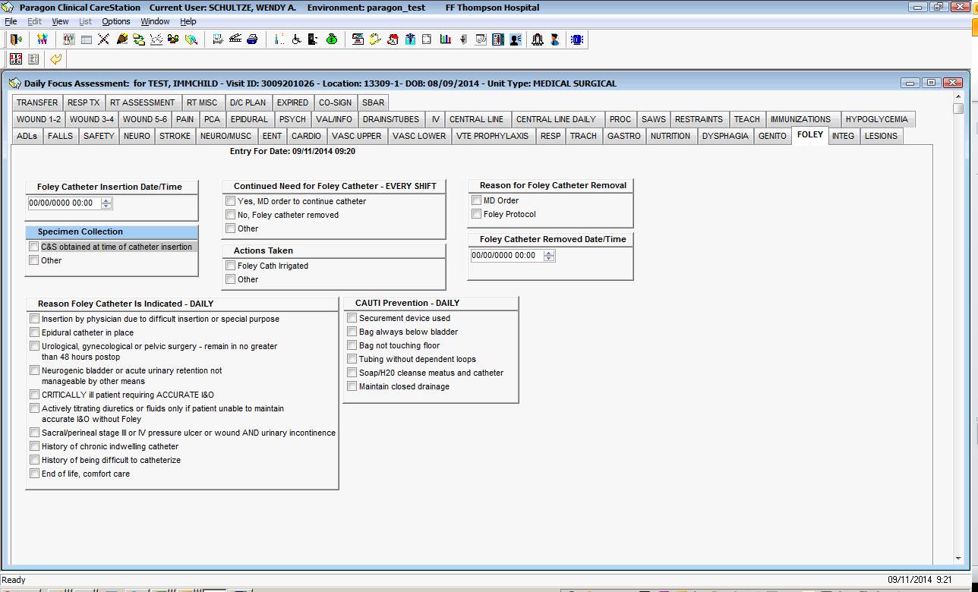The image size is (978, 592).
Task: Click the wheelchair toolbar icon
Action: (x=297, y=39)
